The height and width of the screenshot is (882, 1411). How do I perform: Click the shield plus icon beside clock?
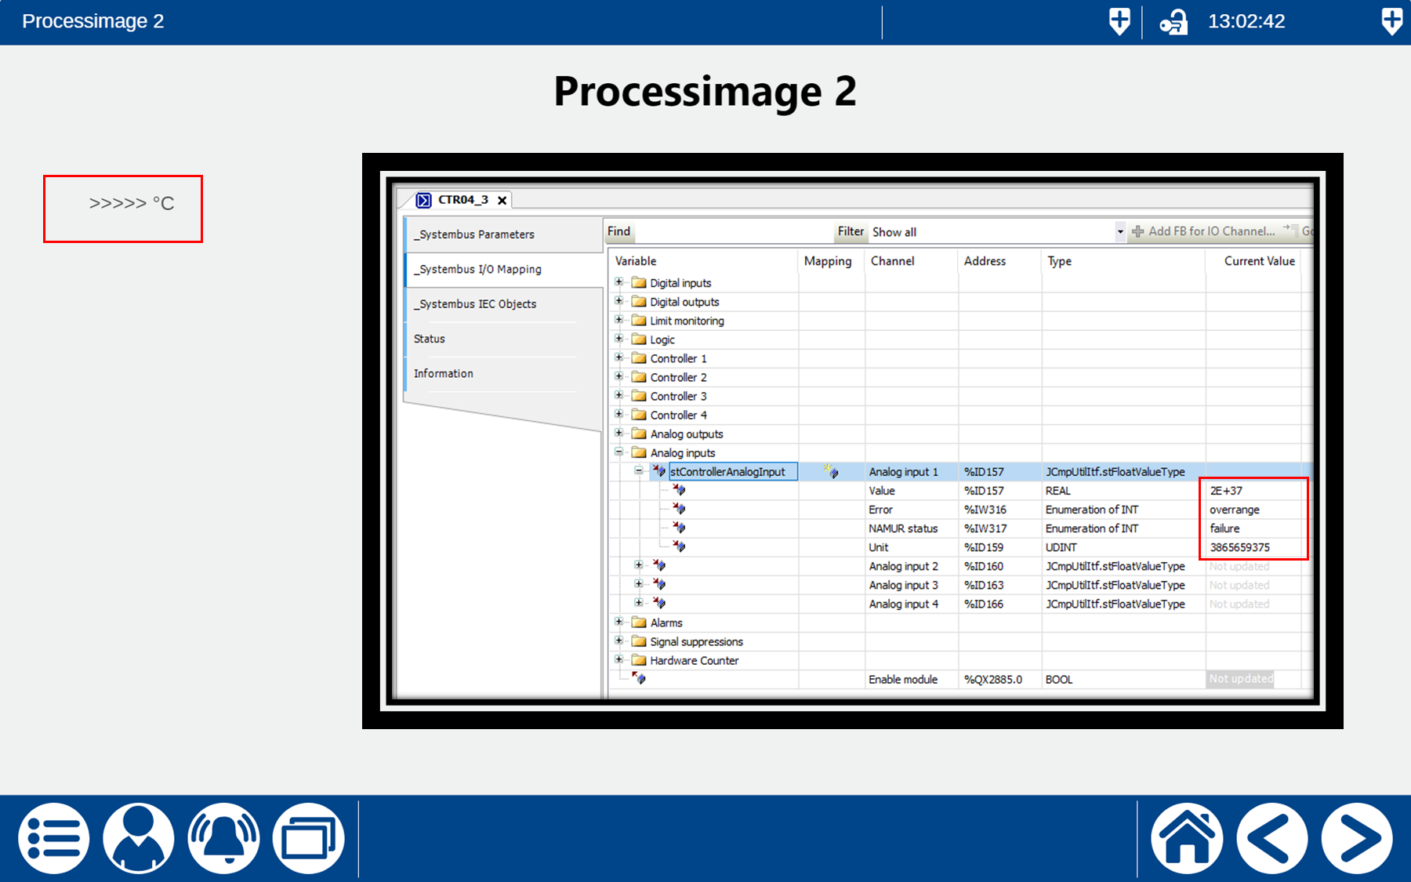click(1119, 21)
